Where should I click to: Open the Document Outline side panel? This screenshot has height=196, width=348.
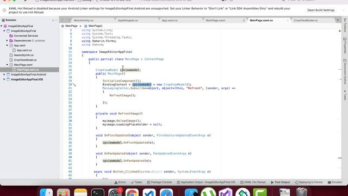pyautogui.click(x=345, y=71)
